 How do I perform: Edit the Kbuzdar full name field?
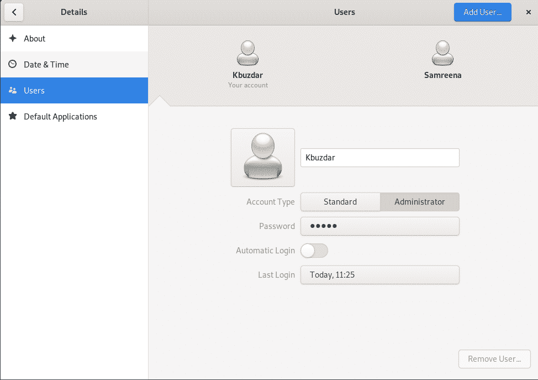tap(379, 158)
